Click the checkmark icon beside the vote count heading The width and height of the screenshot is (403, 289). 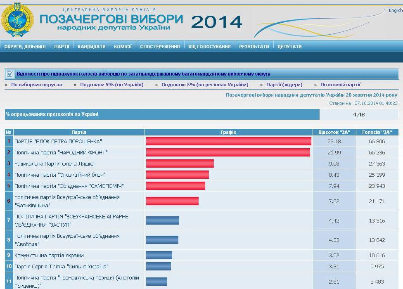coord(10,74)
